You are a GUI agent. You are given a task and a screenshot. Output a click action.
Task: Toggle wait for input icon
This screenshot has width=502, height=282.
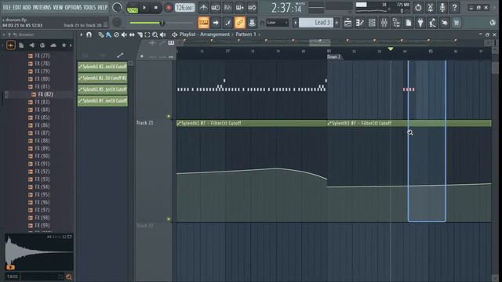click(216, 7)
